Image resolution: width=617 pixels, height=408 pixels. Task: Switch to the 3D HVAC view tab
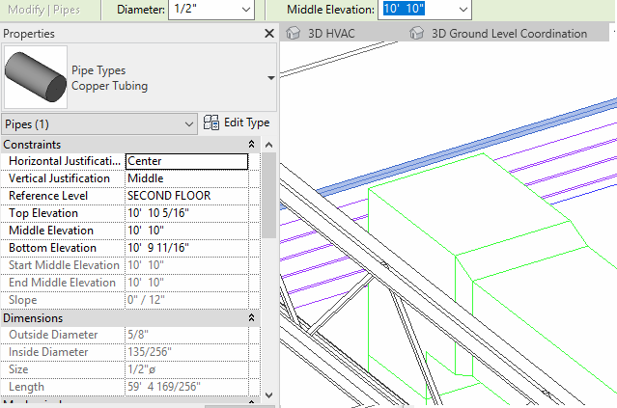click(331, 34)
